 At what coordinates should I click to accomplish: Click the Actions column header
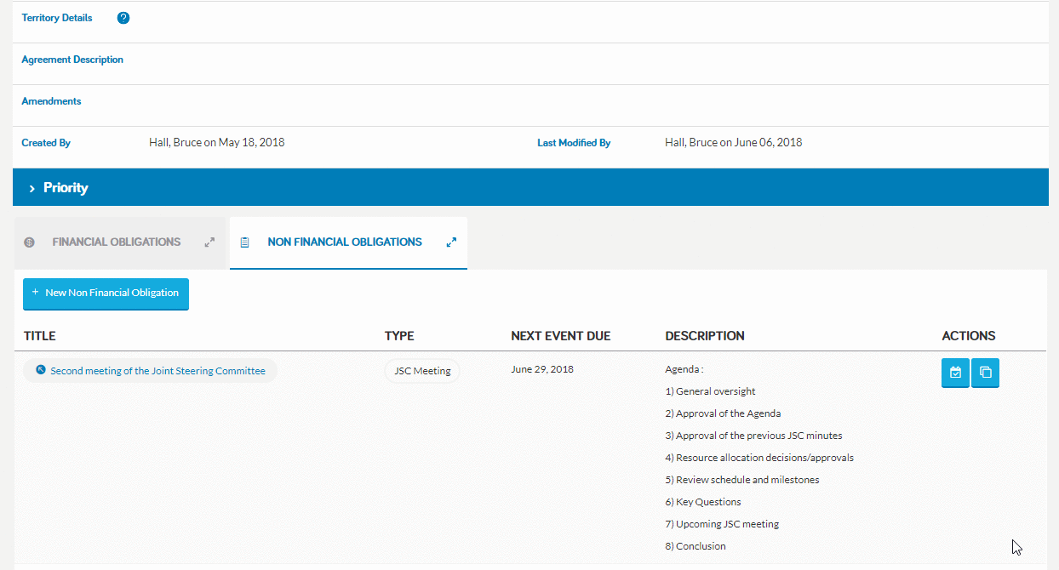point(969,336)
